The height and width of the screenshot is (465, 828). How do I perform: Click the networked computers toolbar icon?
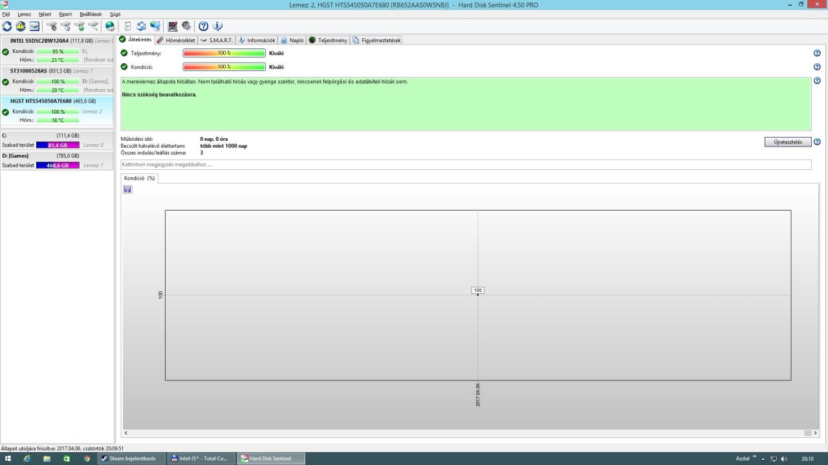155,26
